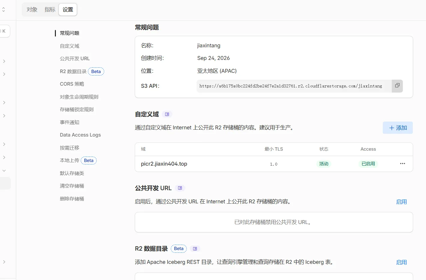
Task: Expand third chevron in left sidebar
Action: [4, 102]
